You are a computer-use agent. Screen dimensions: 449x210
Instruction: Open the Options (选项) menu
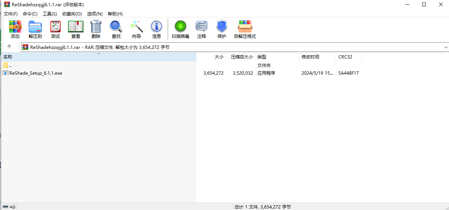click(95, 14)
